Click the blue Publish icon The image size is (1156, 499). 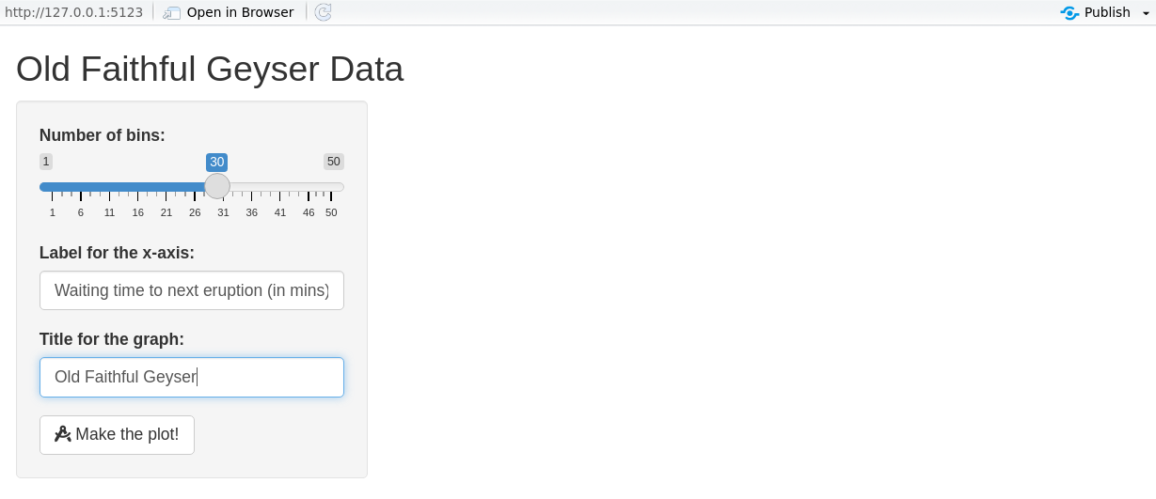point(1069,12)
